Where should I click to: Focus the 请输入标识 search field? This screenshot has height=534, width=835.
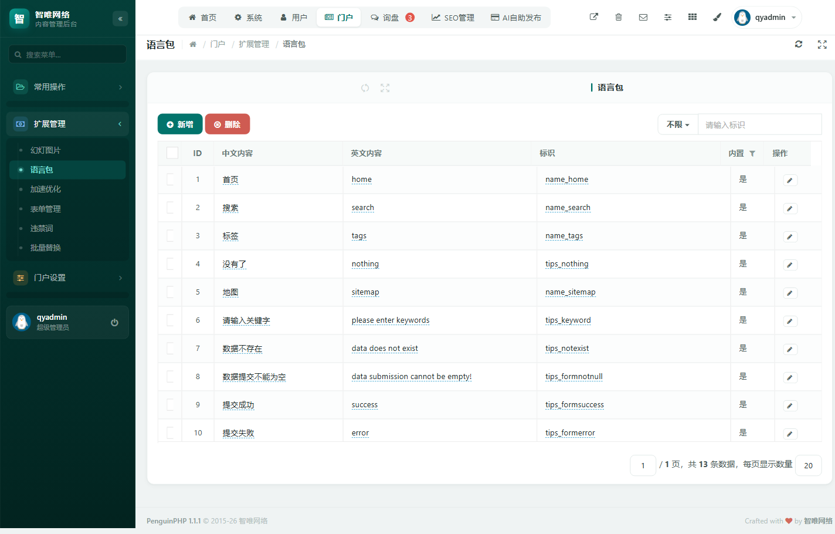(x=759, y=124)
